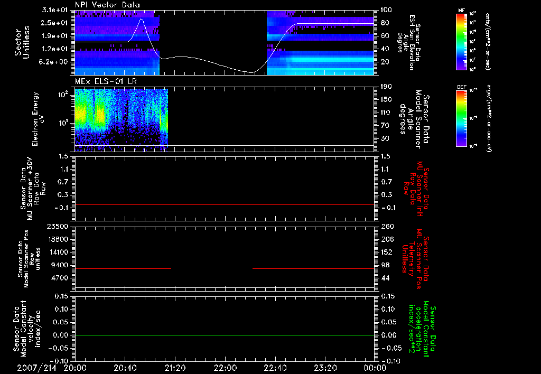This screenshot has width=541, height=374.
Task: Select the red "MU Scanner Inh Raw Data" label
Action: point(416,189)
